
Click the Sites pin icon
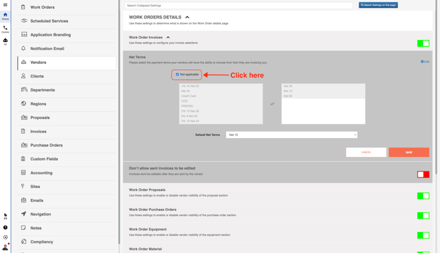(x=23, y=186)
